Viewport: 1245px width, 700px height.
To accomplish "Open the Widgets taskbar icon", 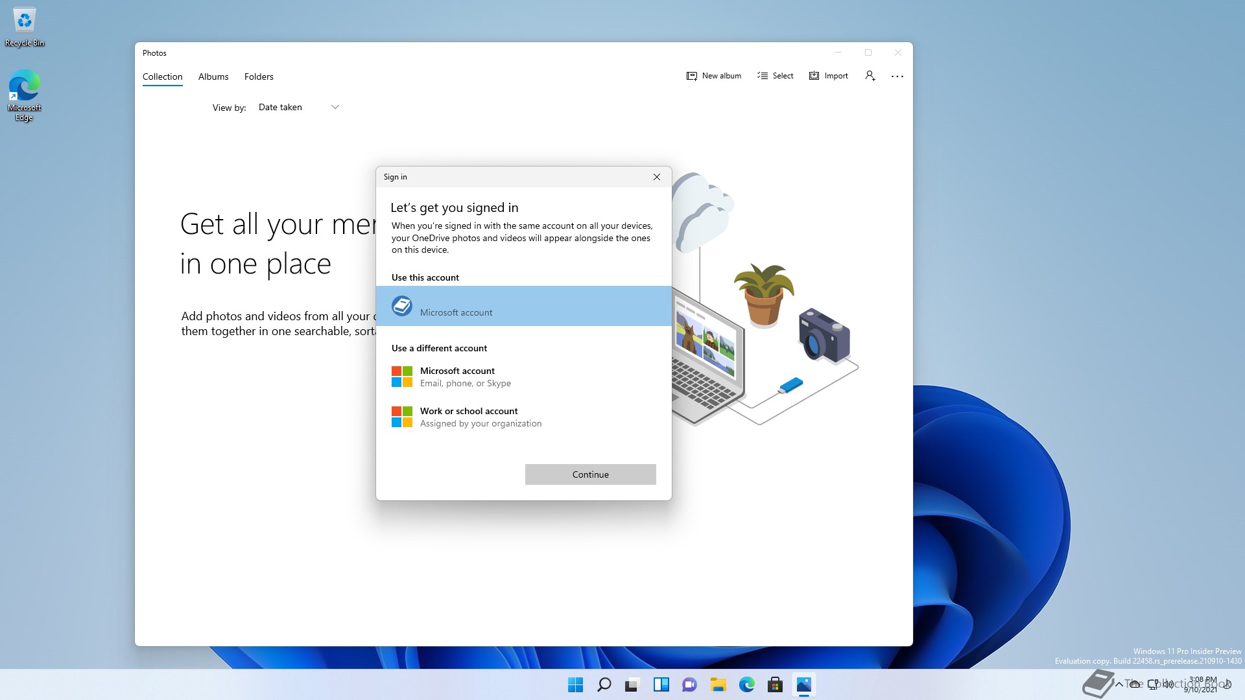I will (661, 684).
